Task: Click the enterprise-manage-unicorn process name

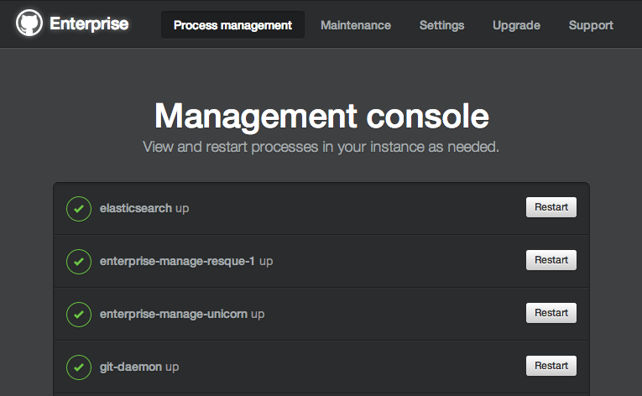Action: (173, 314)
